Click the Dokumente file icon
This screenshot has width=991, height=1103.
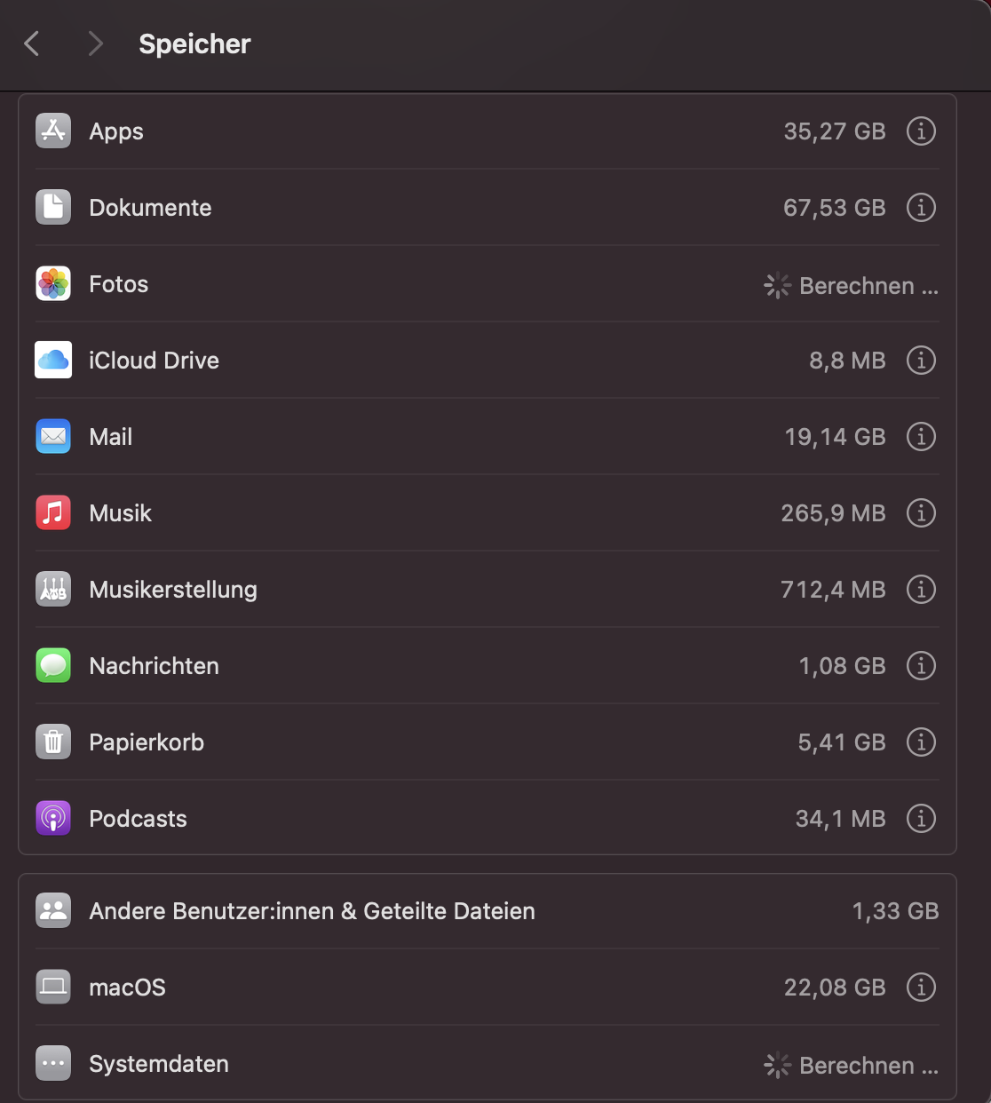(x=53, y=208)
